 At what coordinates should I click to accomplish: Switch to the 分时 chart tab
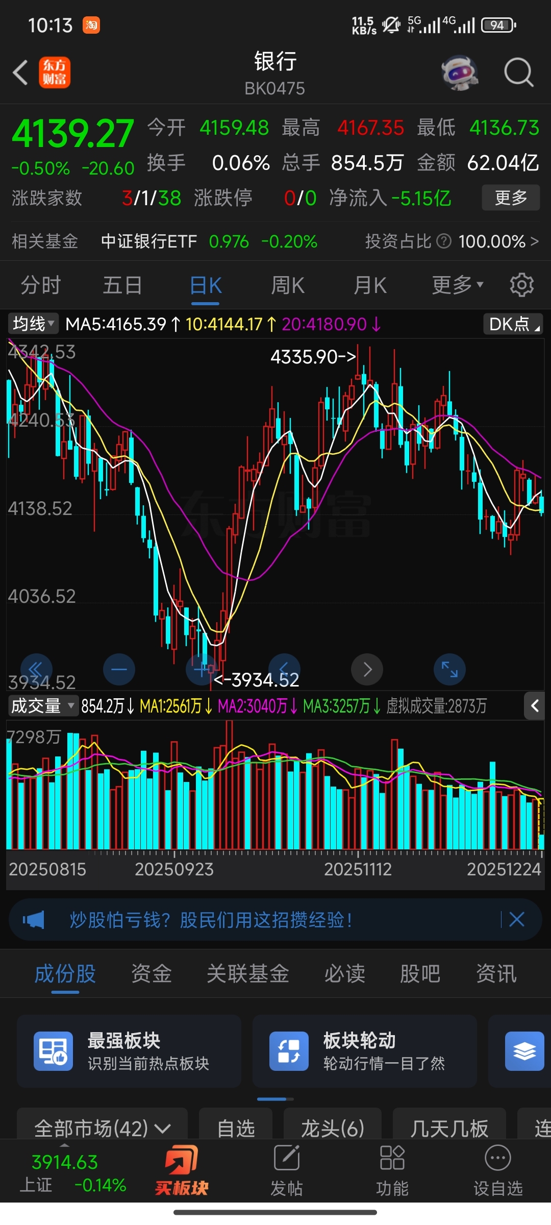pyautogui.click(x=41, y=285)
